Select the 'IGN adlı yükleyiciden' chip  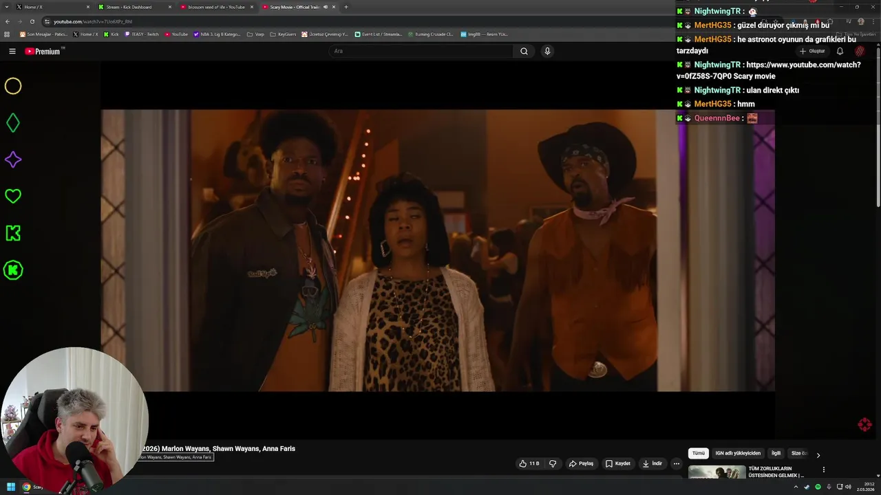click(738, 453)
